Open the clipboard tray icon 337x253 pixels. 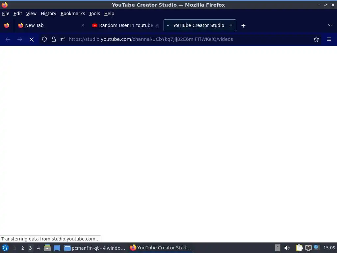(299, 248)
